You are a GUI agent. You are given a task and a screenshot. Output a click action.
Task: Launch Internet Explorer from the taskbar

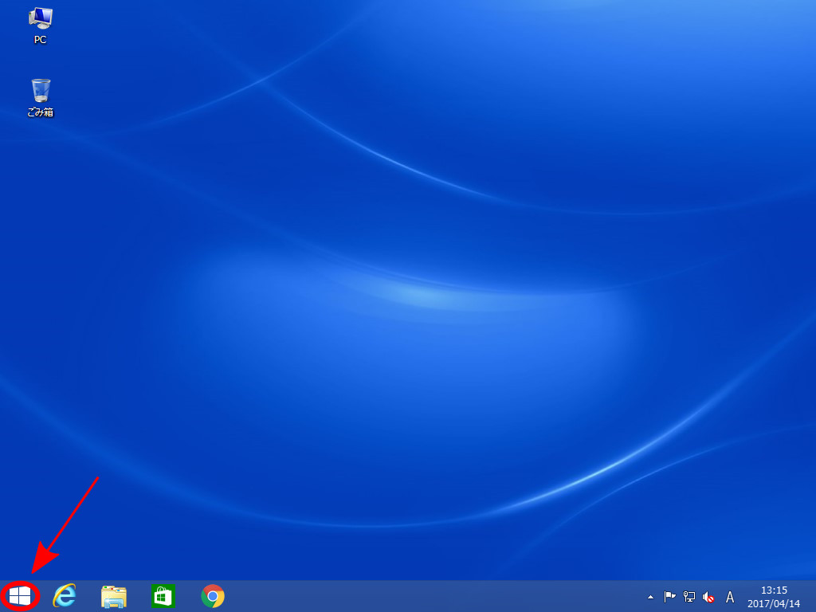coord(65,596)
